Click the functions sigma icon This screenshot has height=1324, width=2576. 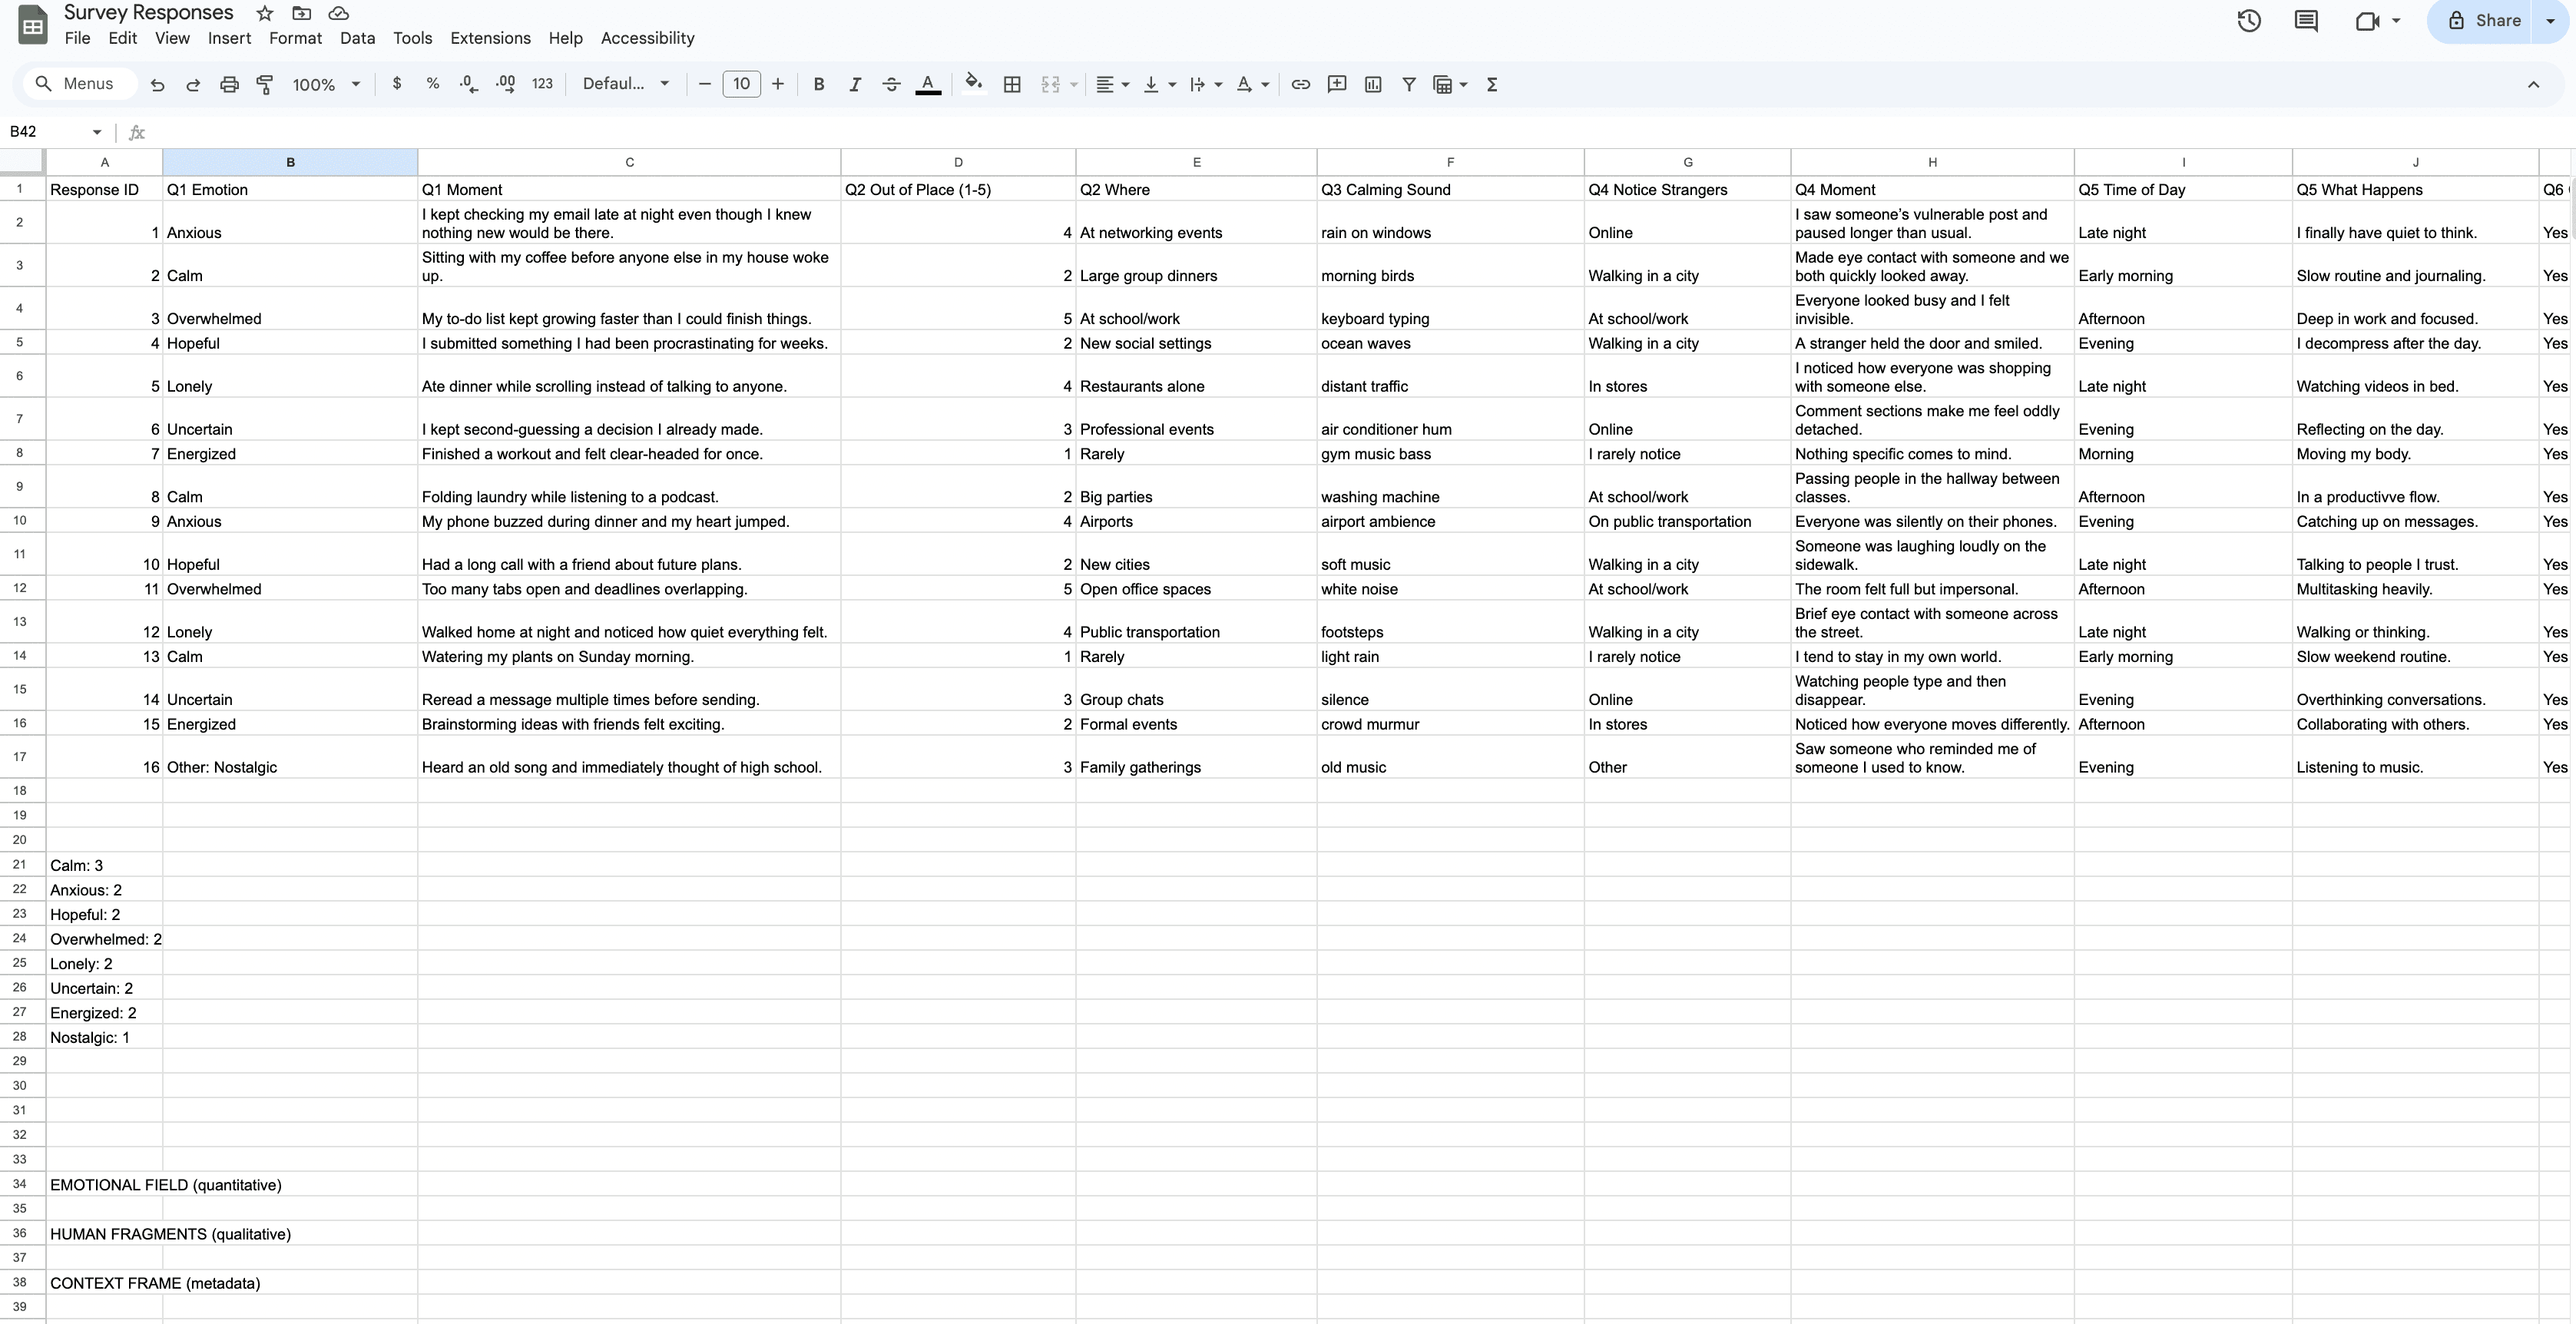tap(1492, 85)
